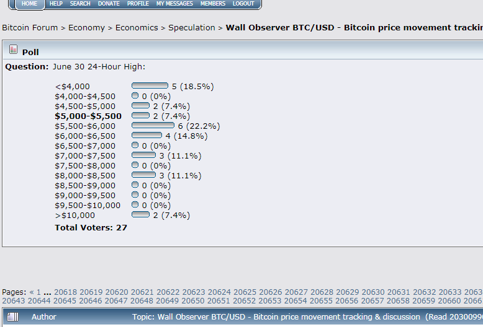This screenshot has width=483, height=327.
Task: Open thread page 20628
Action: (x=322, y=292)
